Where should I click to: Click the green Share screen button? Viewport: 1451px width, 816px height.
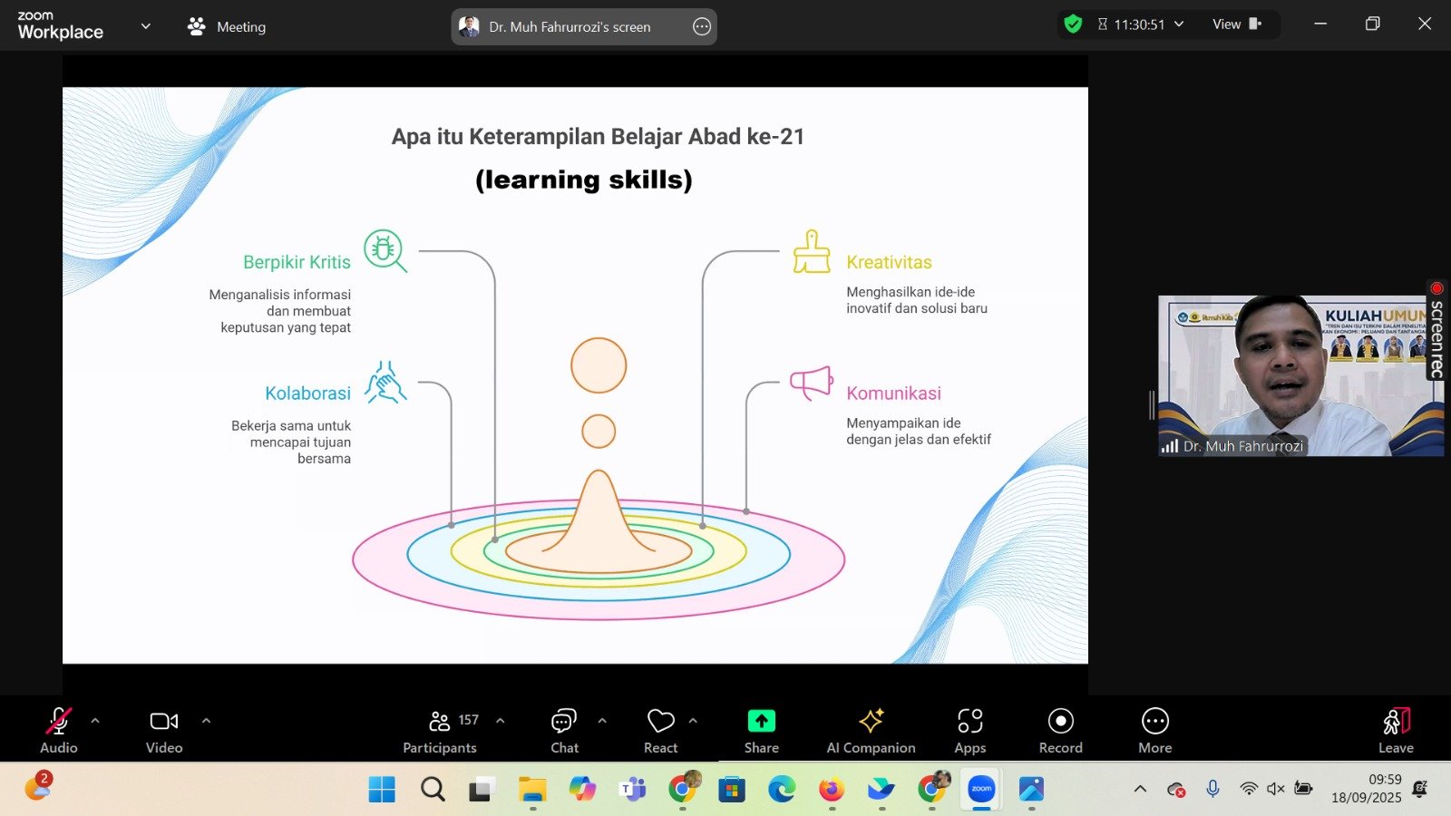pos(761,731)
